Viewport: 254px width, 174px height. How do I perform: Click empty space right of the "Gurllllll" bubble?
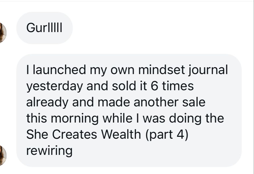pos(162,28)
